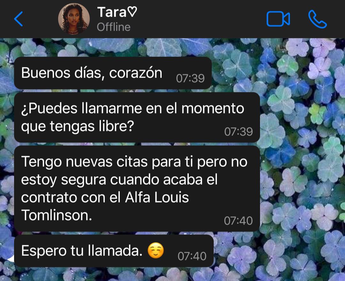Tap the heart symbol beside Tara's name
Image resolution: width=345 pixels, height=281 pixels.
[133, 11]
